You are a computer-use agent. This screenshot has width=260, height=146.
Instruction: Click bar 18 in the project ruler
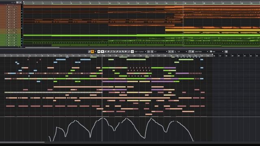click(x=186, y=3)
